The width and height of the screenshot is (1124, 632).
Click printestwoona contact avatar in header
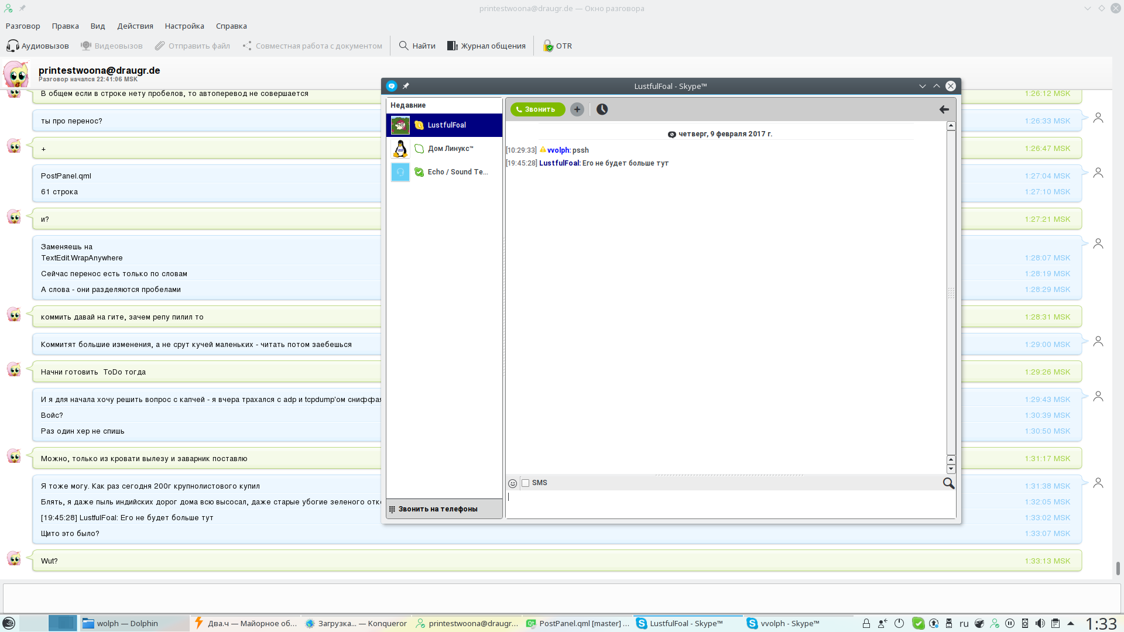pos(16,74)
